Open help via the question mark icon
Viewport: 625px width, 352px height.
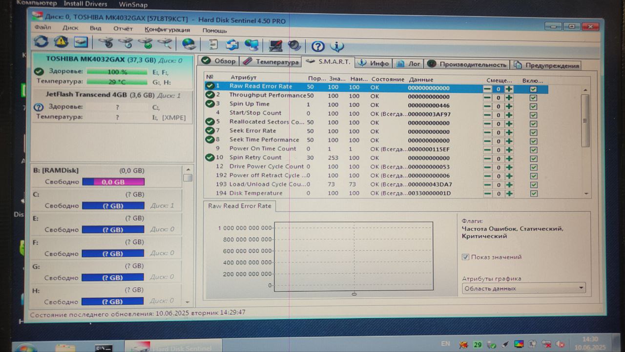pos(318,46)
